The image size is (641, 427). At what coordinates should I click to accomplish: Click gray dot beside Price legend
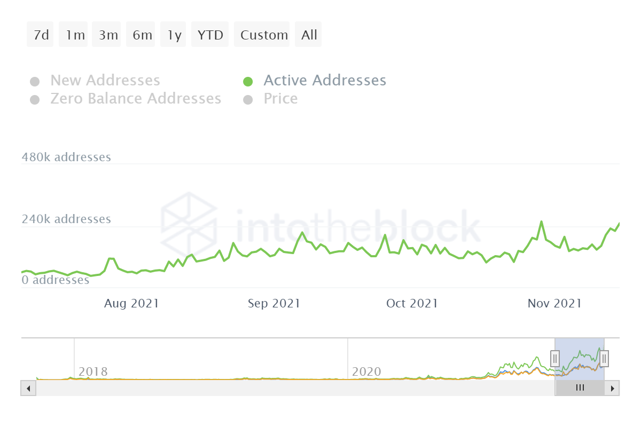click(248, 100)
